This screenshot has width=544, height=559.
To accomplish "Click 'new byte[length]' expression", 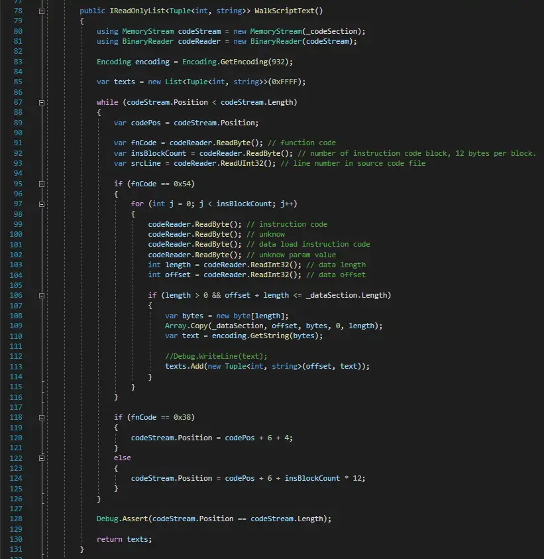I will (250, 316).
